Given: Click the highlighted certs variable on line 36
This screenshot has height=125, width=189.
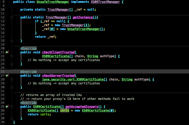Looking at the screenshot, I should (x=65, y=111).
